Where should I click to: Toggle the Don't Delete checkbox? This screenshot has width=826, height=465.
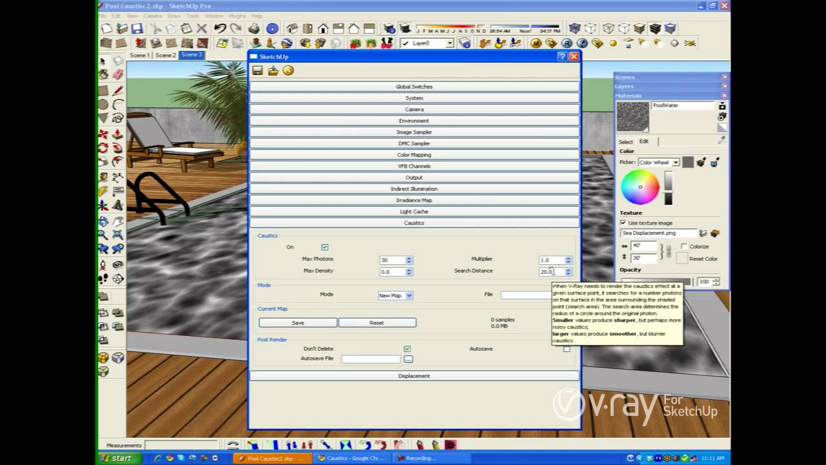click(x=407, y=349)
